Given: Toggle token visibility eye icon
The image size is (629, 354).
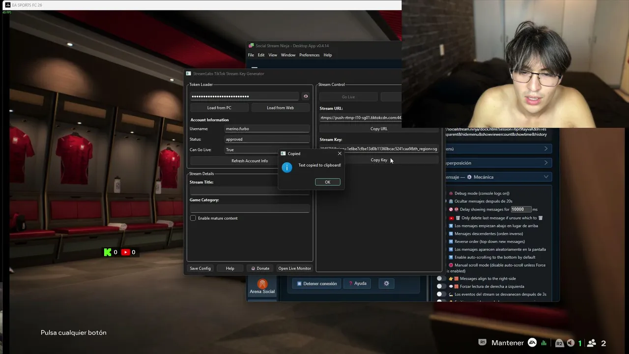Looking at the screenshot, I should (306, 96).
